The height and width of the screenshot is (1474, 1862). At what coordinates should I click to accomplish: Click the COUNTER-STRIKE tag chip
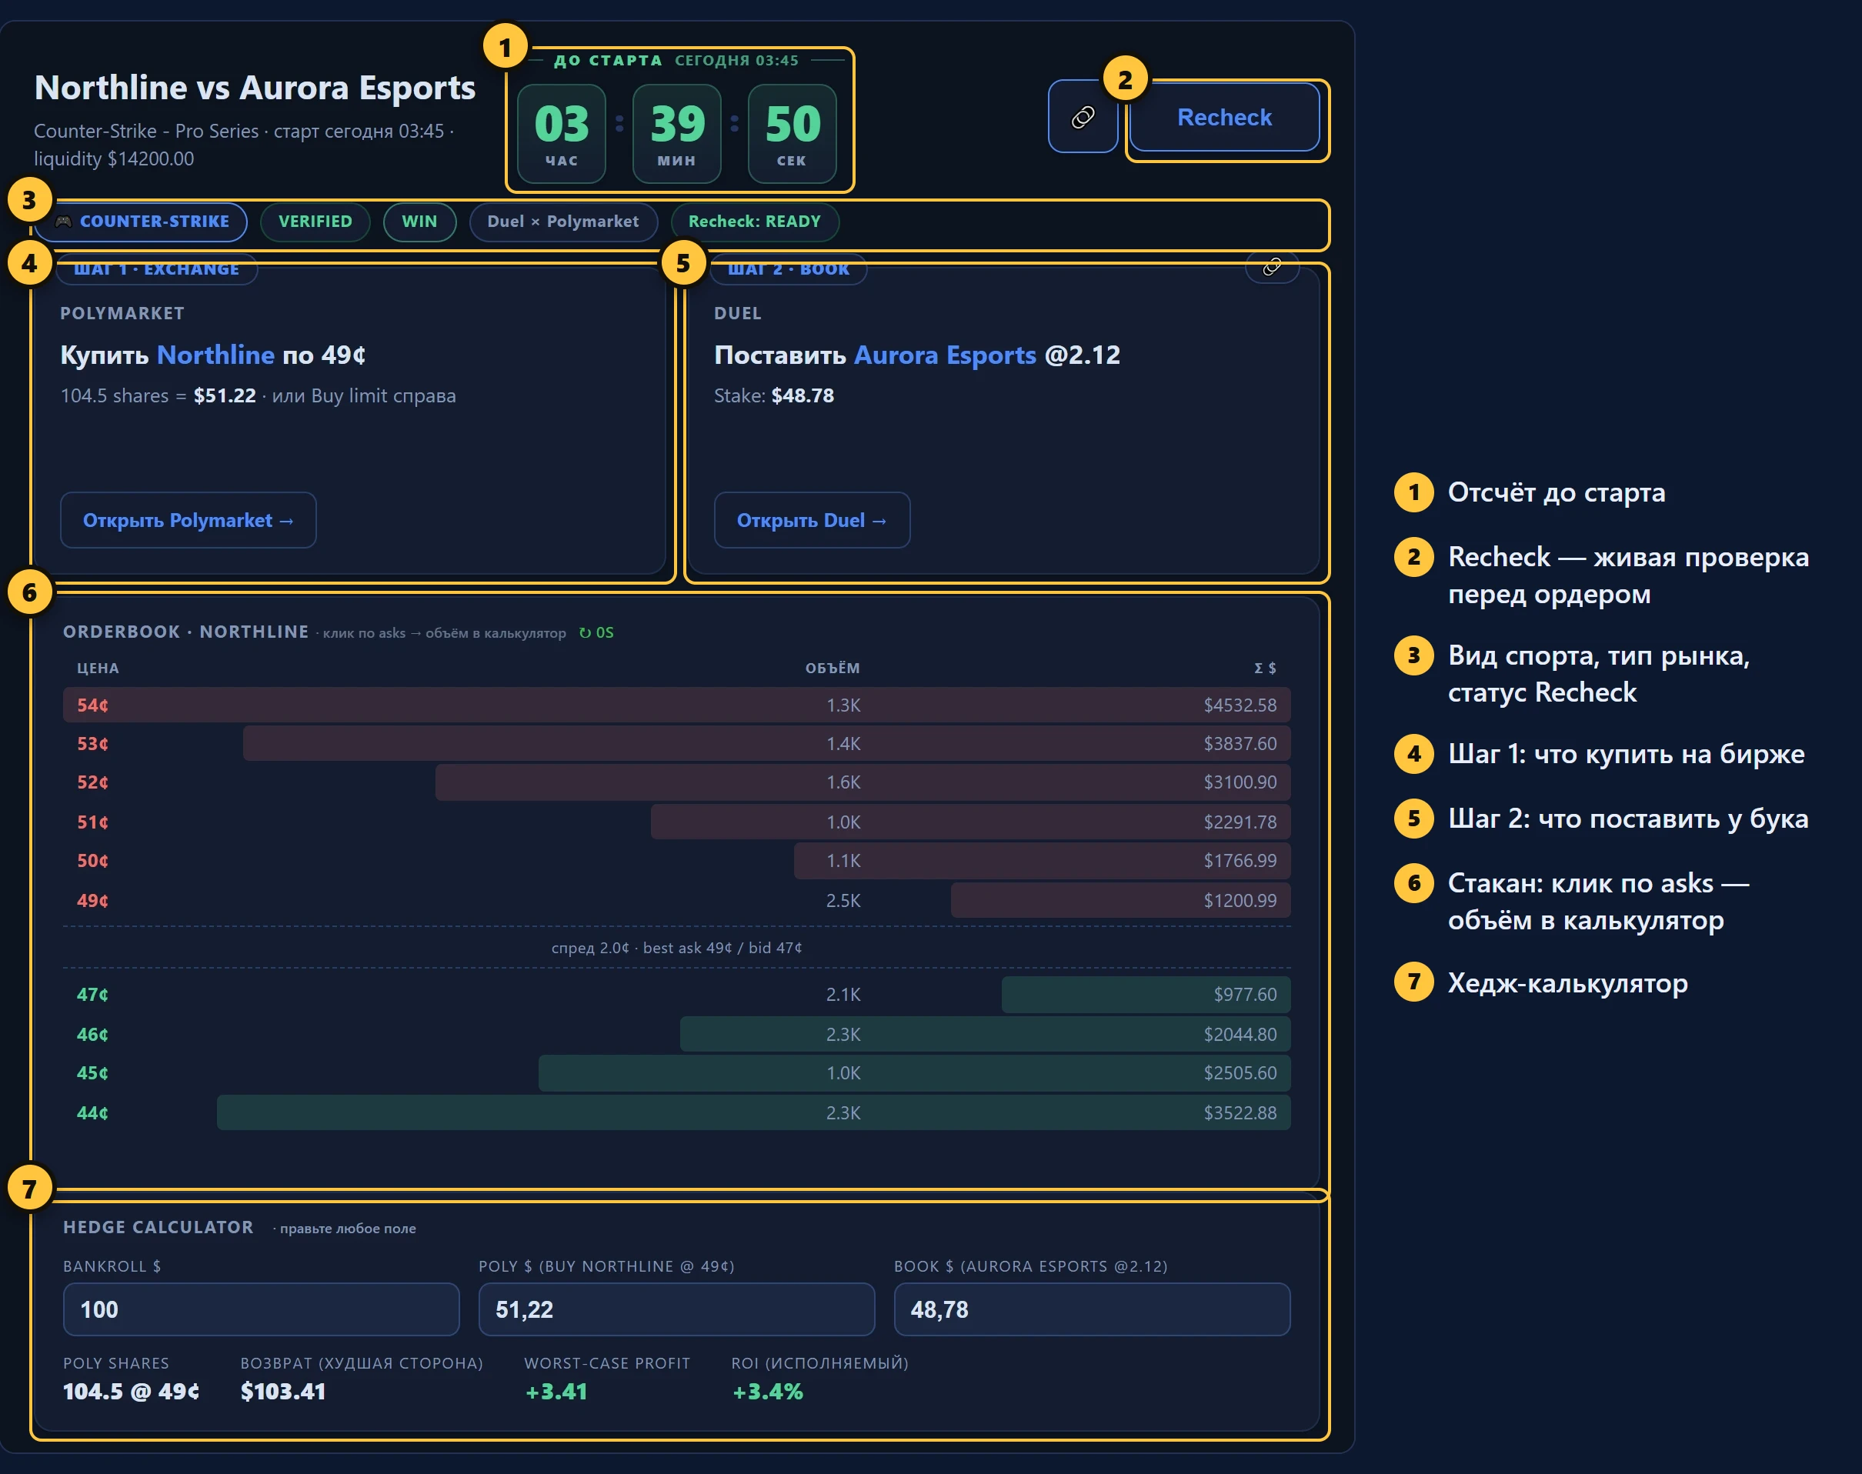(x=142, y=222)
